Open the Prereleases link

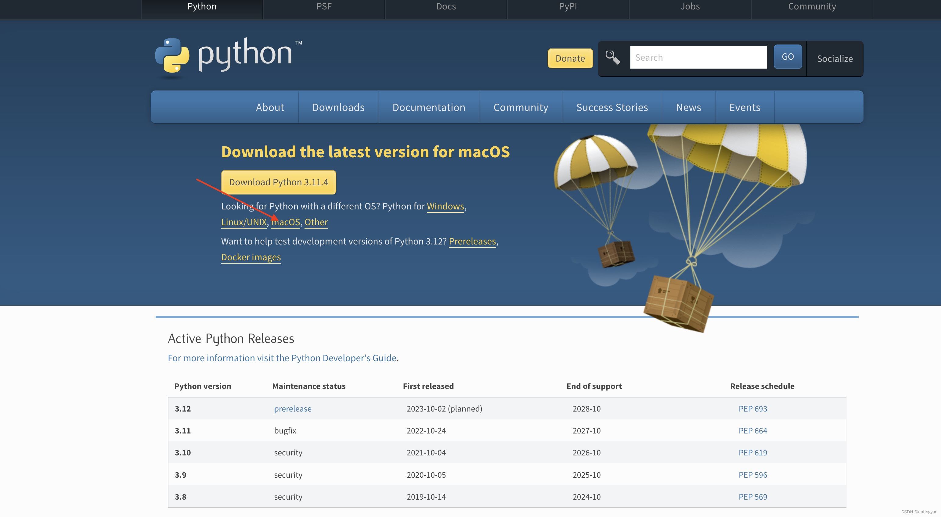click(x=472, y=241)
